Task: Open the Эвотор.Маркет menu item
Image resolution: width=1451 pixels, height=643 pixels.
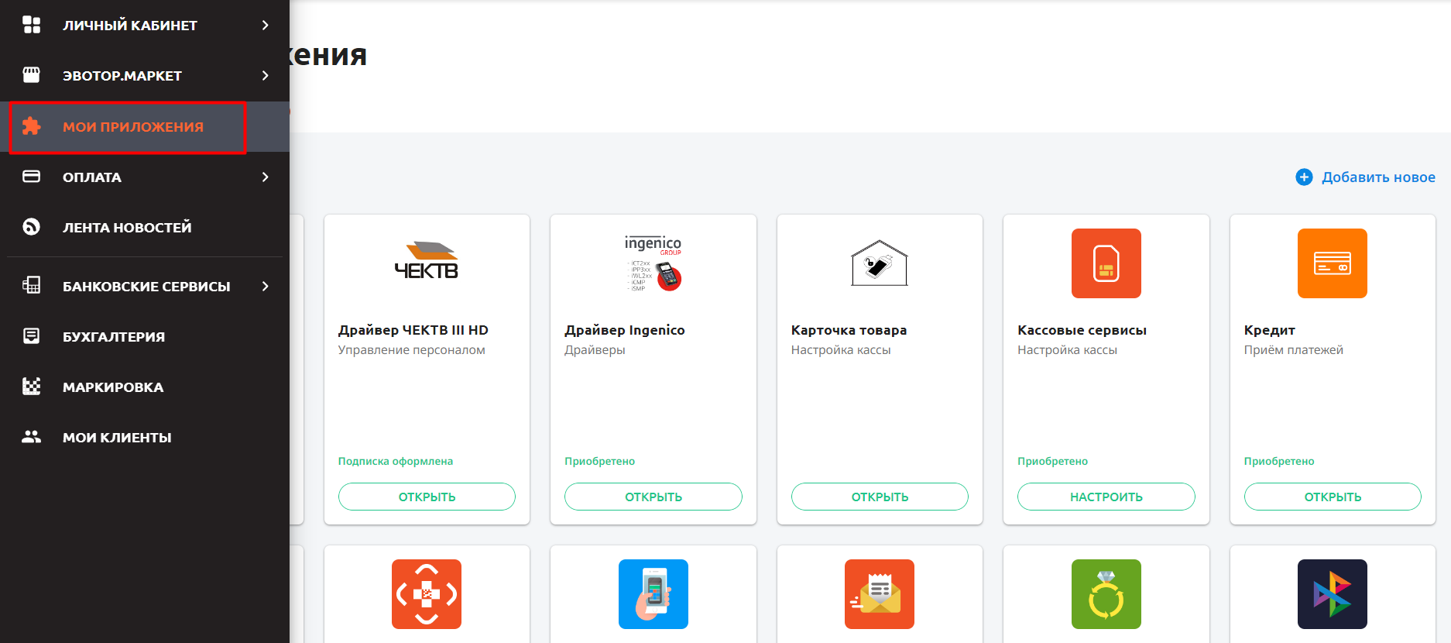Action: pos(145,75)
